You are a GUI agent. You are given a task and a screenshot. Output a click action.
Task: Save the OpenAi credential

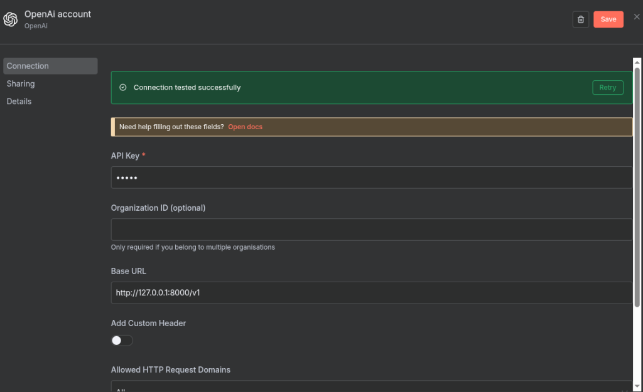click(608, 19)
